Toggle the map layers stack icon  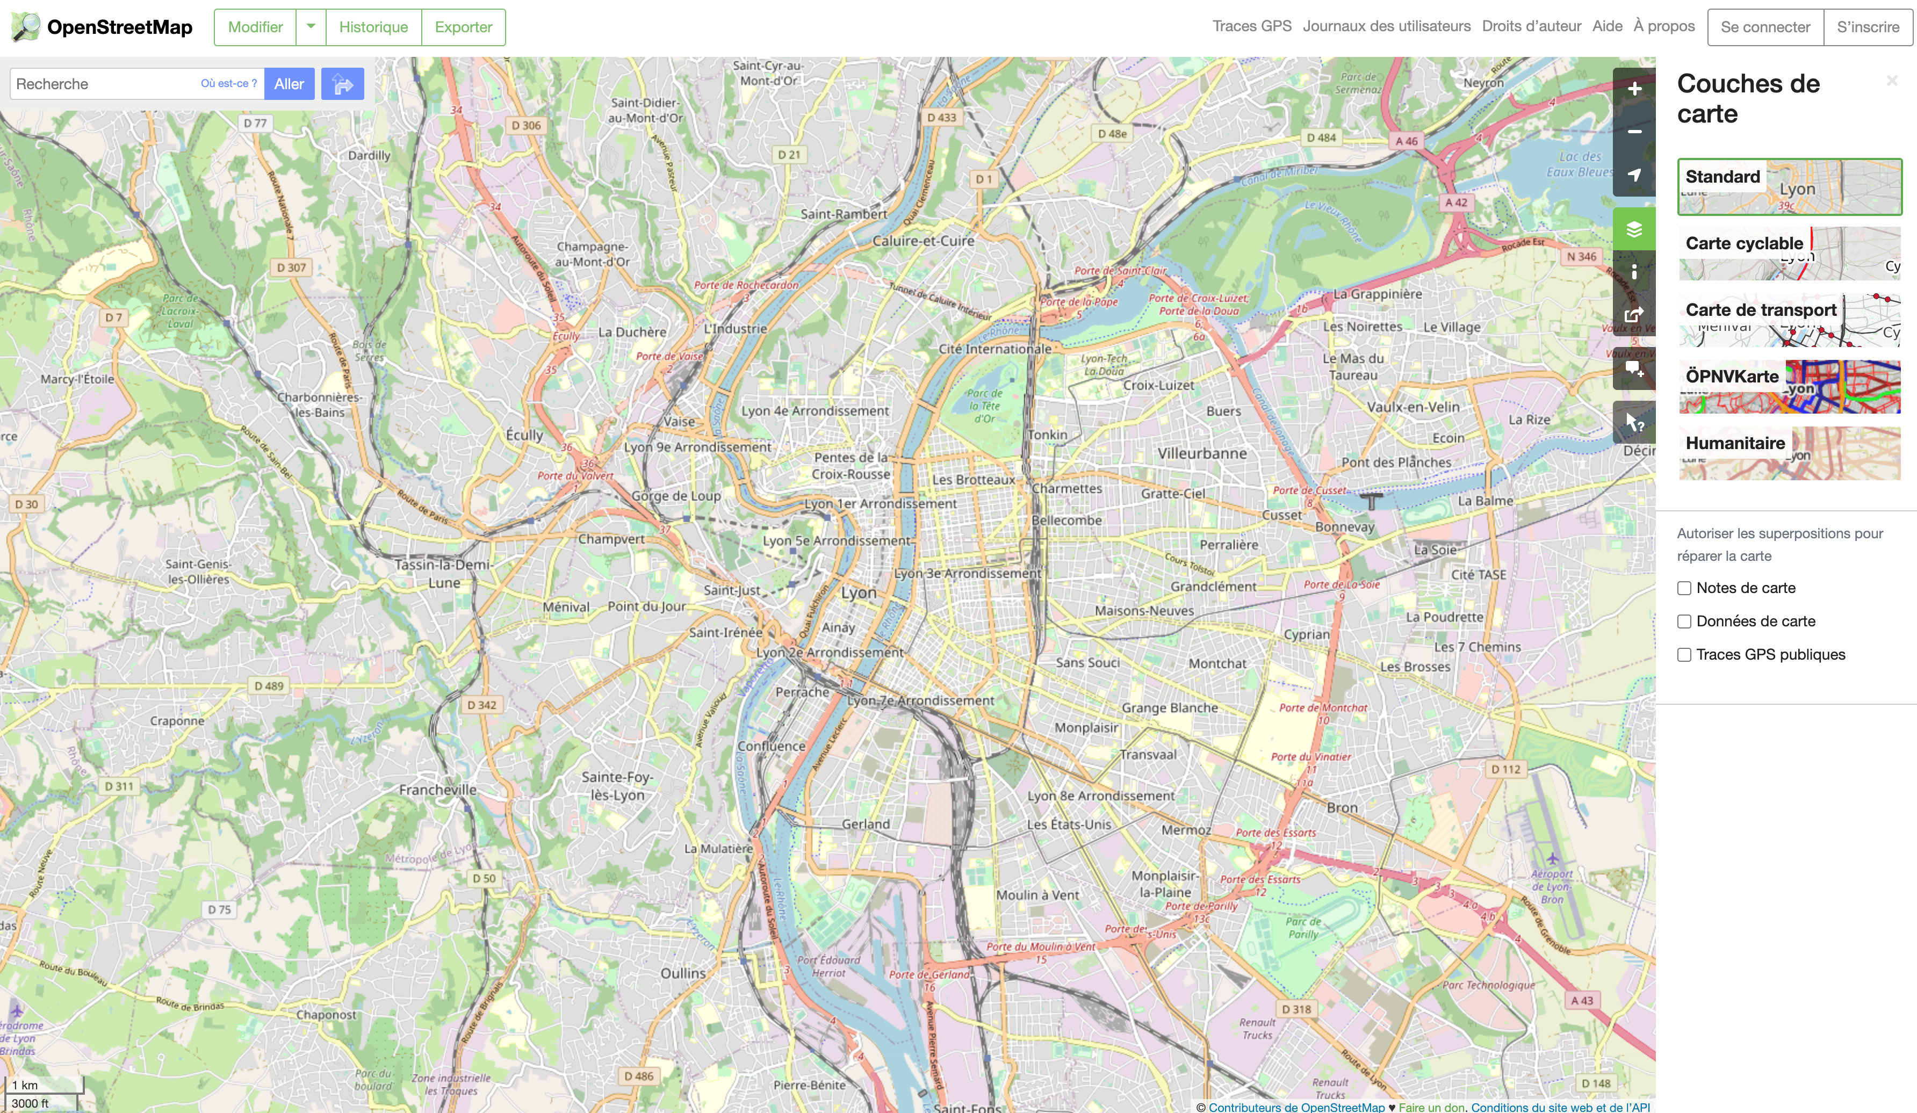tap(1633, 229)
